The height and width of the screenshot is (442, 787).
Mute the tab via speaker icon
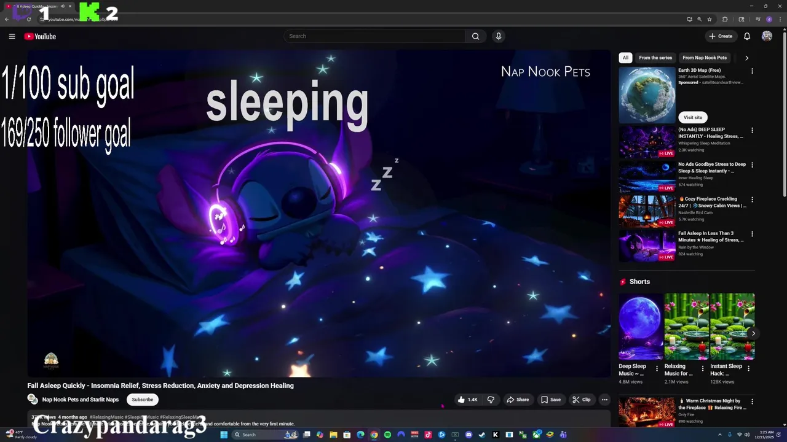pyautogui.click(x=63, y=6)
